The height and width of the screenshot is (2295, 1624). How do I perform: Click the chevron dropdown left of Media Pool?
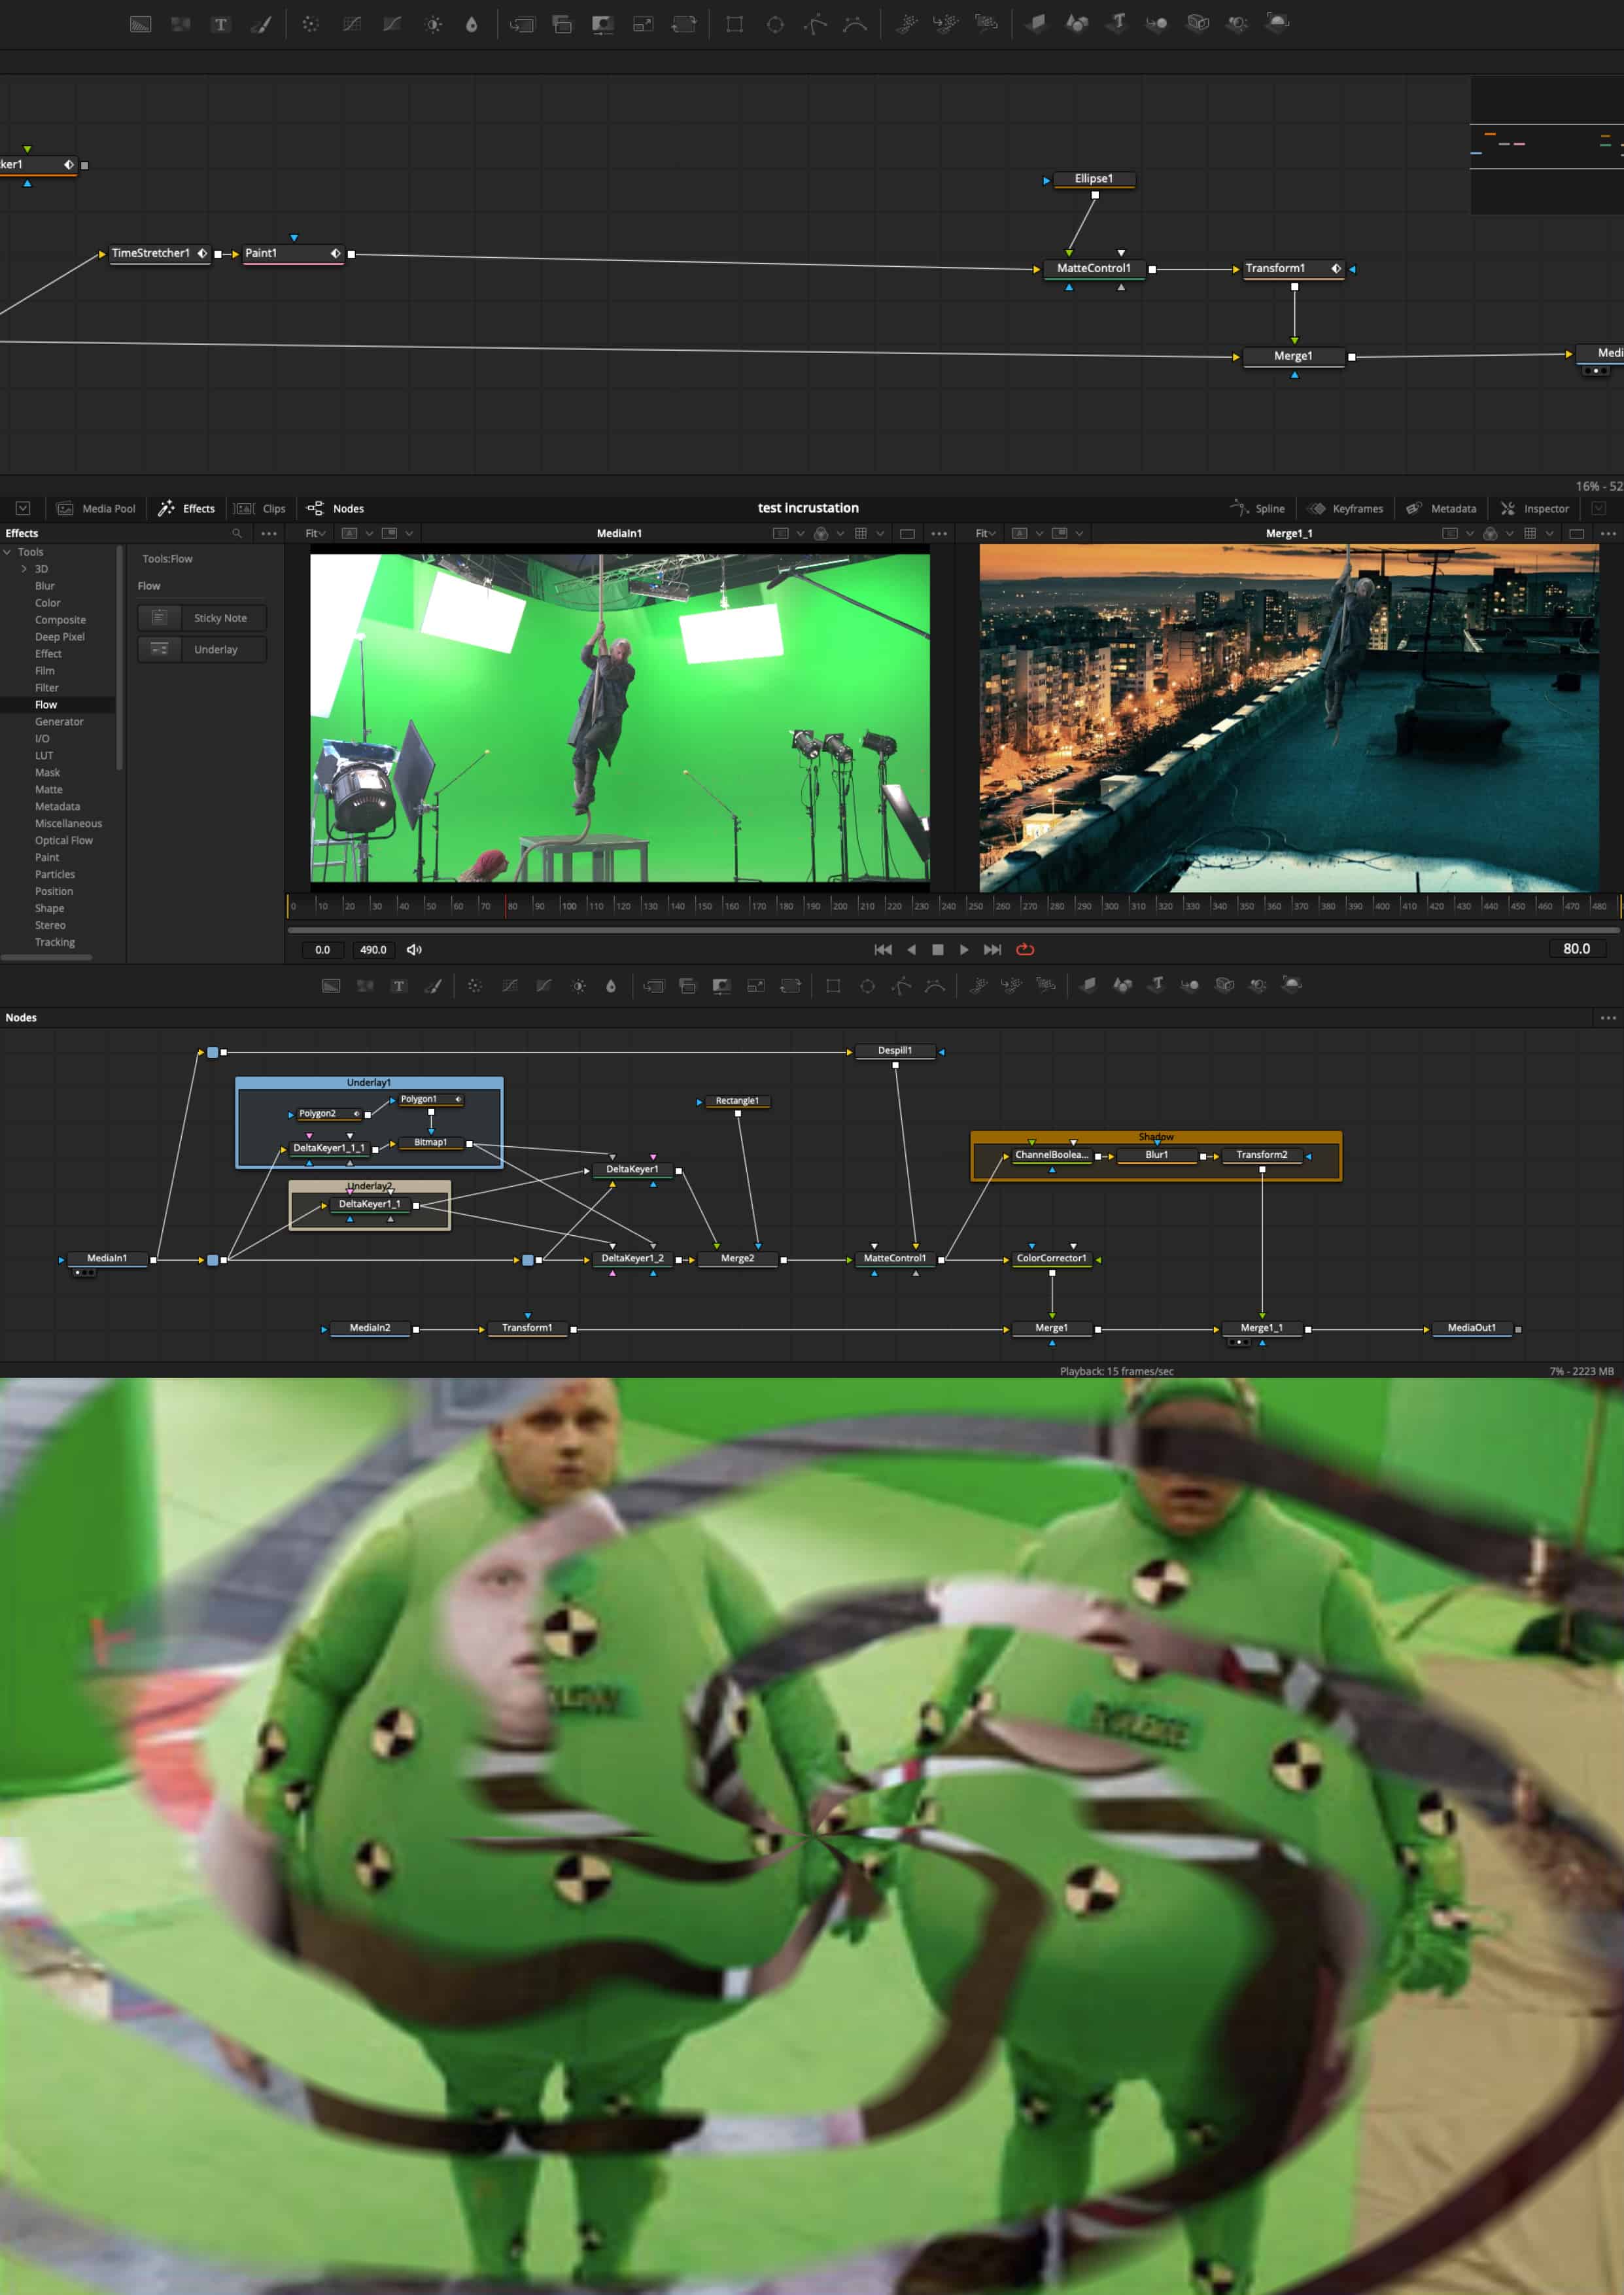click(x=23, y=508)
